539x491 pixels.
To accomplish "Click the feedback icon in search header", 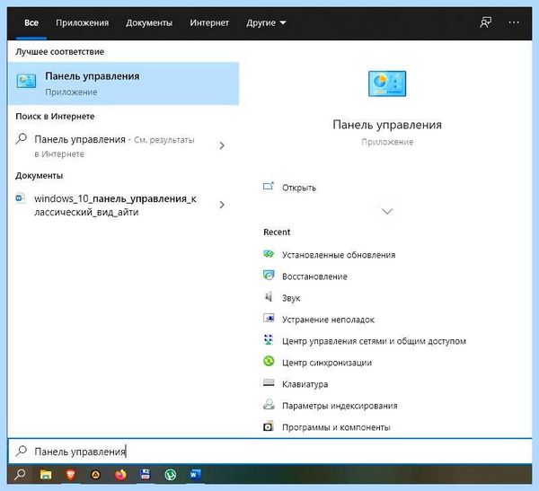I will (485, 22).
